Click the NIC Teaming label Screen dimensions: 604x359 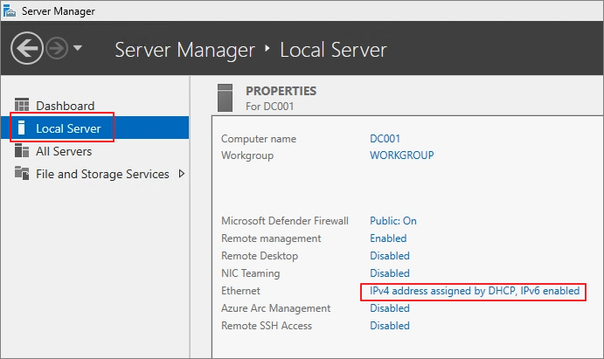[250, 273]
